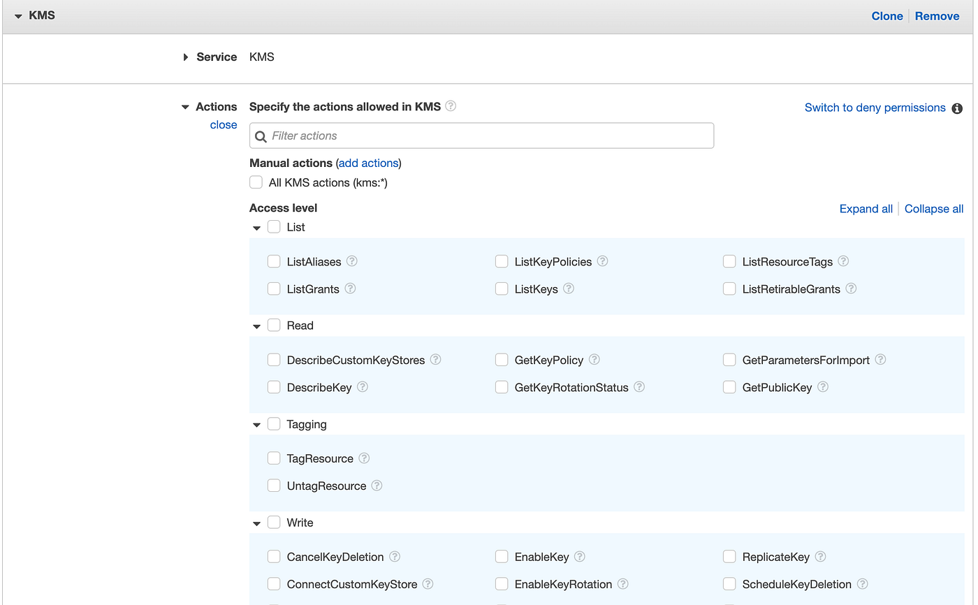
Task: Open help icon next to TagResource
Action: pos(364,458)
